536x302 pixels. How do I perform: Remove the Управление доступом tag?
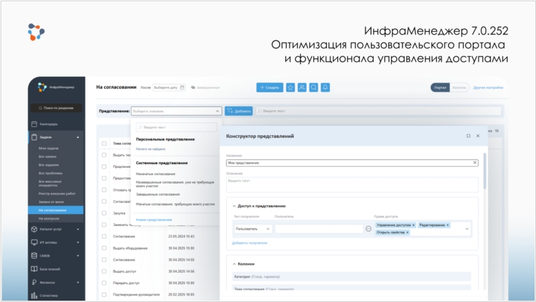tap(413, 225)
